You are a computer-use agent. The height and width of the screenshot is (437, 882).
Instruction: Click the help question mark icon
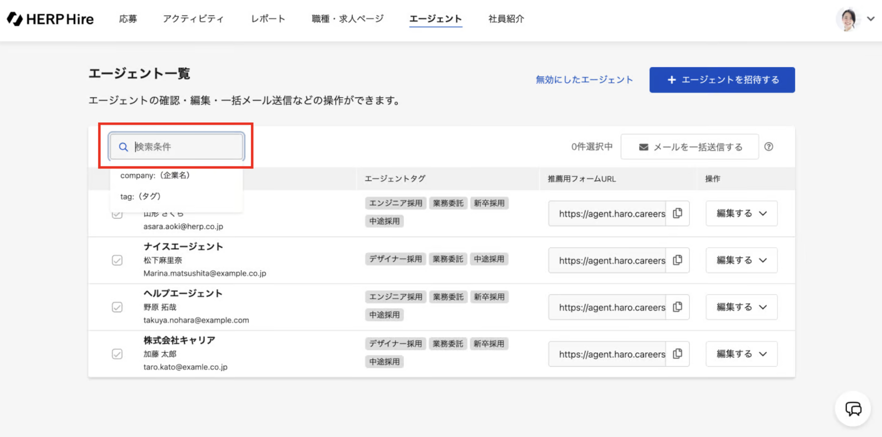[768, 147]
